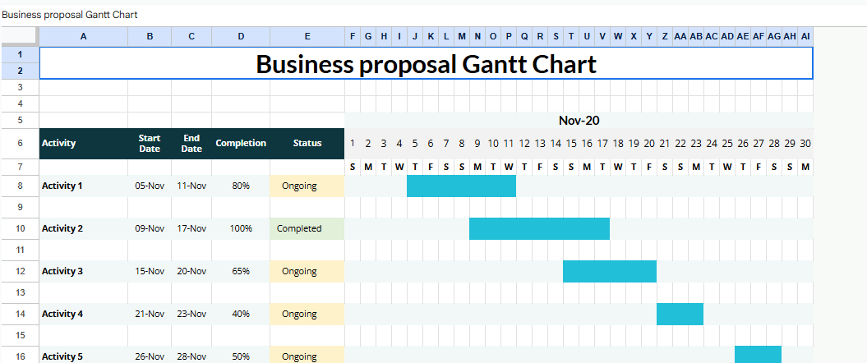Image resolution: width=867 pixels, height=363 pixels.
Task: Click the Nov-20 month label
Action: point(579,121)
